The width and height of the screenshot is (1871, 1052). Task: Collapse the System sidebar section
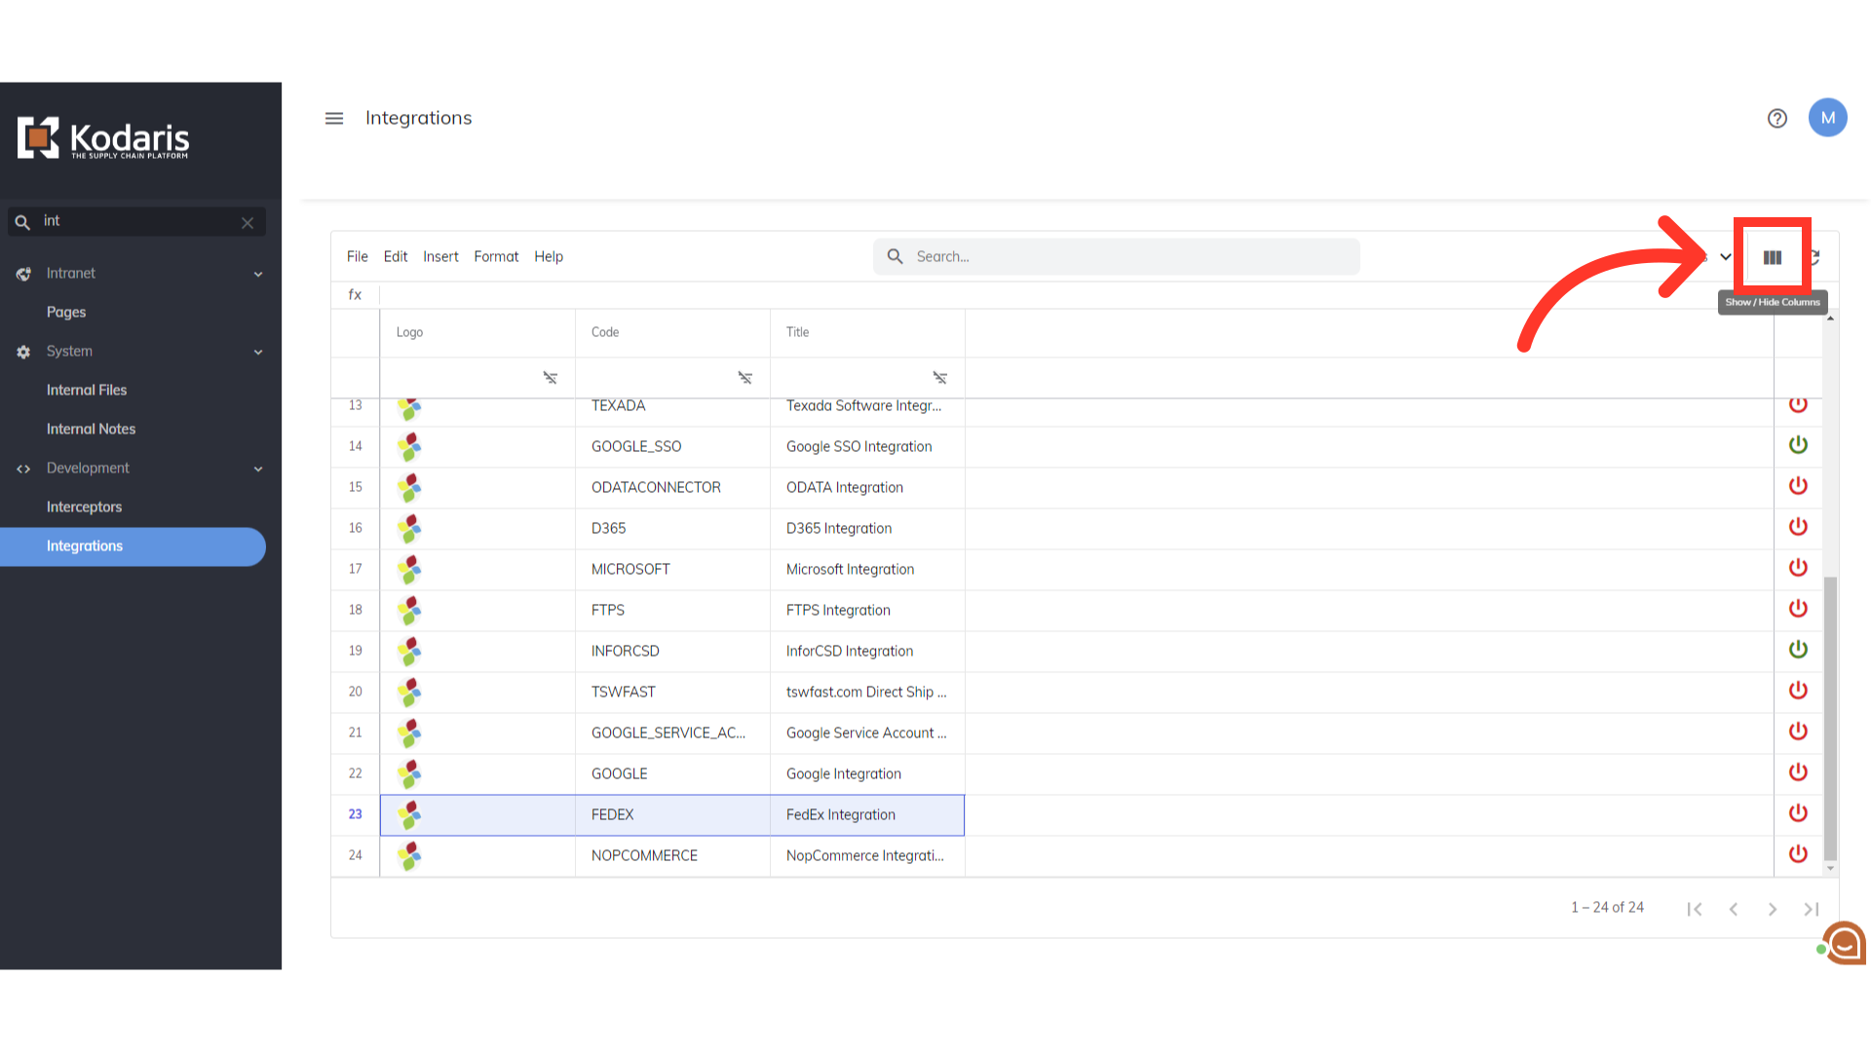coord(258,352)
